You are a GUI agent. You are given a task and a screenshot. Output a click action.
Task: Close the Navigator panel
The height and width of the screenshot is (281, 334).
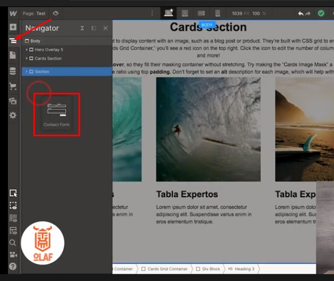click(x=106, y=28)
